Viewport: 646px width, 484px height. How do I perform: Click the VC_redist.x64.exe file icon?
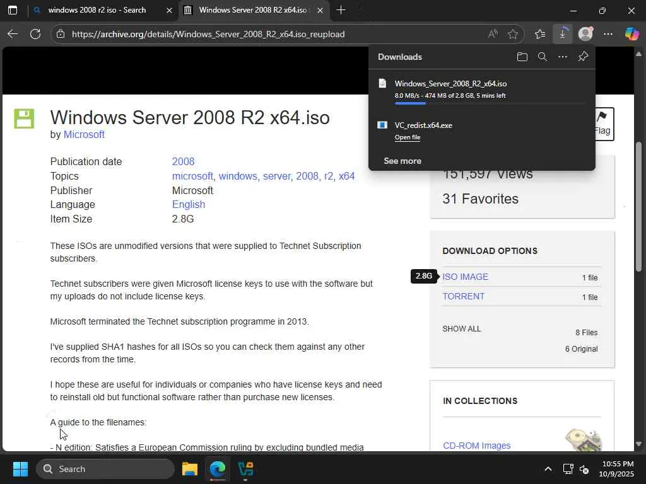coord(382,125)
